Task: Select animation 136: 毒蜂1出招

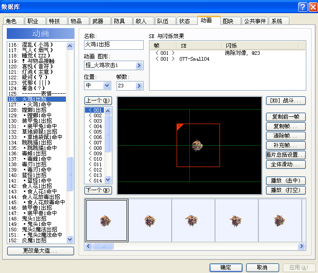Action: point(37,153)
